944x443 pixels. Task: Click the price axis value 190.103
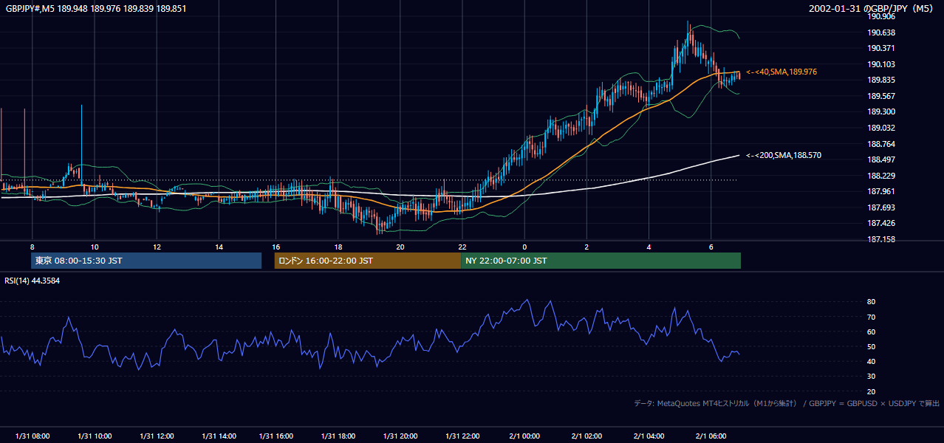(x=881, y=64)
